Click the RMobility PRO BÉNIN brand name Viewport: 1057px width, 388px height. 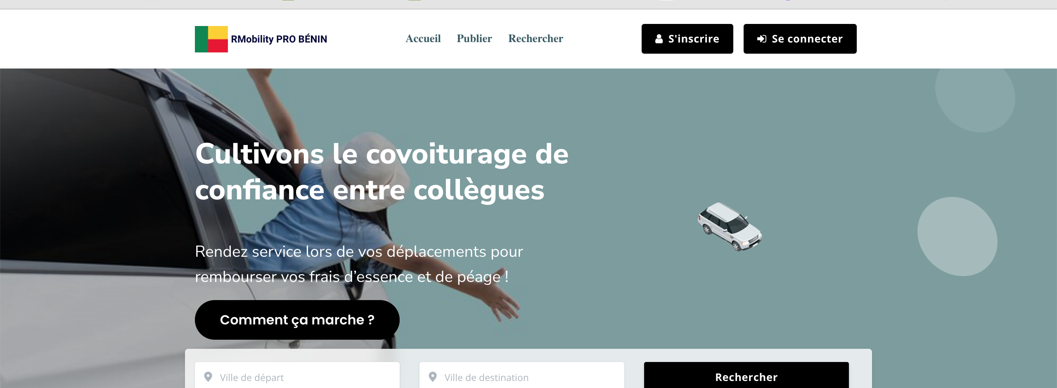pos(279,39)
